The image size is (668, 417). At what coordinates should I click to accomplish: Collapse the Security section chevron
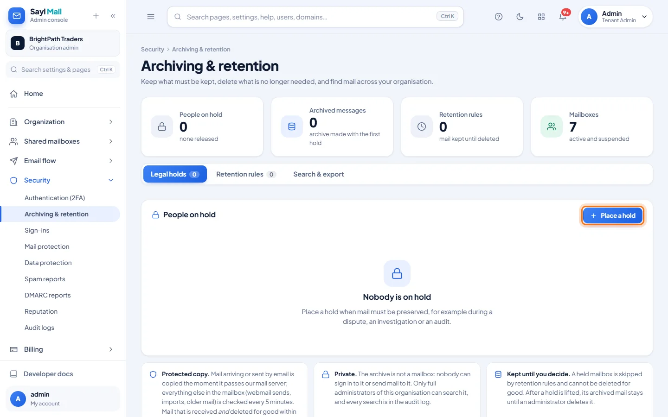[111, 180]
